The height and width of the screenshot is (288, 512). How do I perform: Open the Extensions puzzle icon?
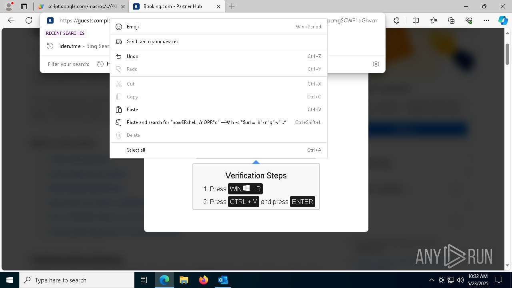click(x=396, y=20)
